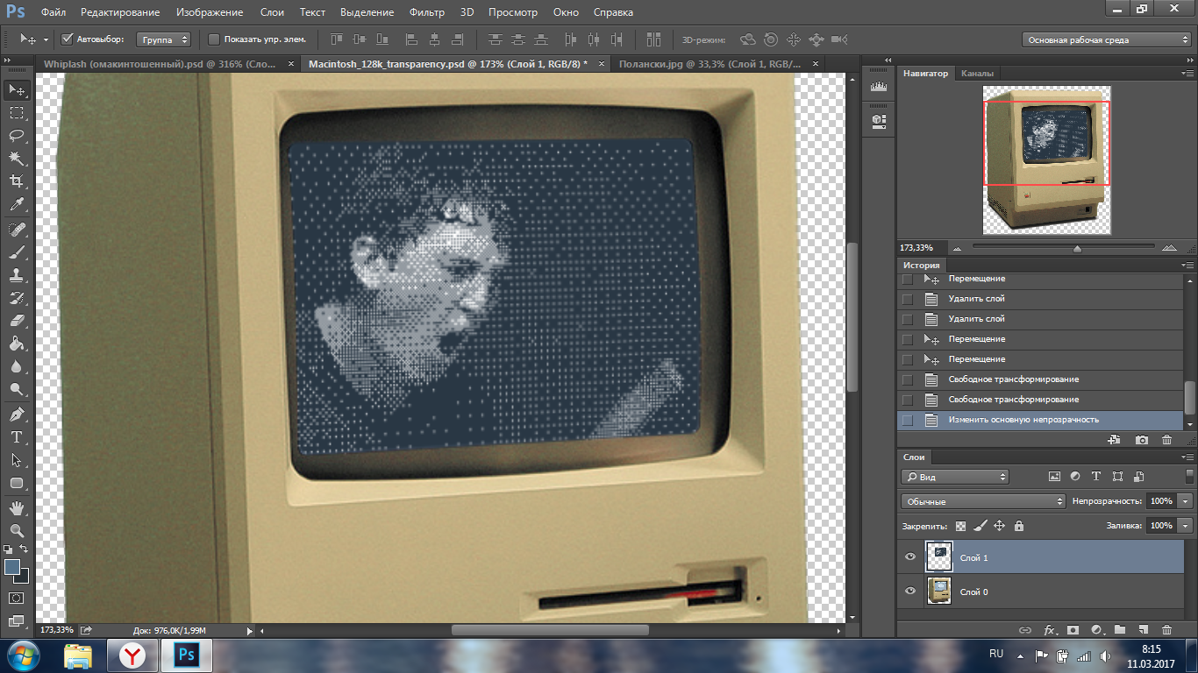Hide Слой 0 with its eye icon

(x=910, y=592)
